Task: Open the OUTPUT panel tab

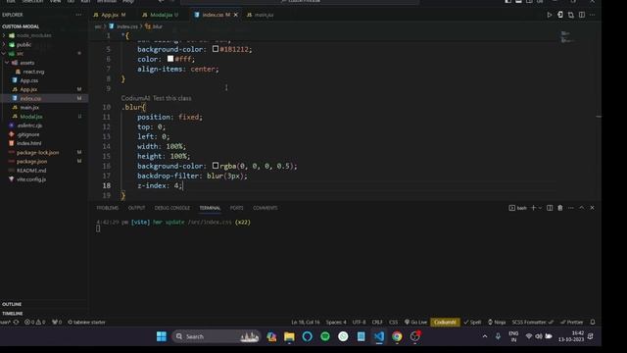Action: (x=137, y=208)
